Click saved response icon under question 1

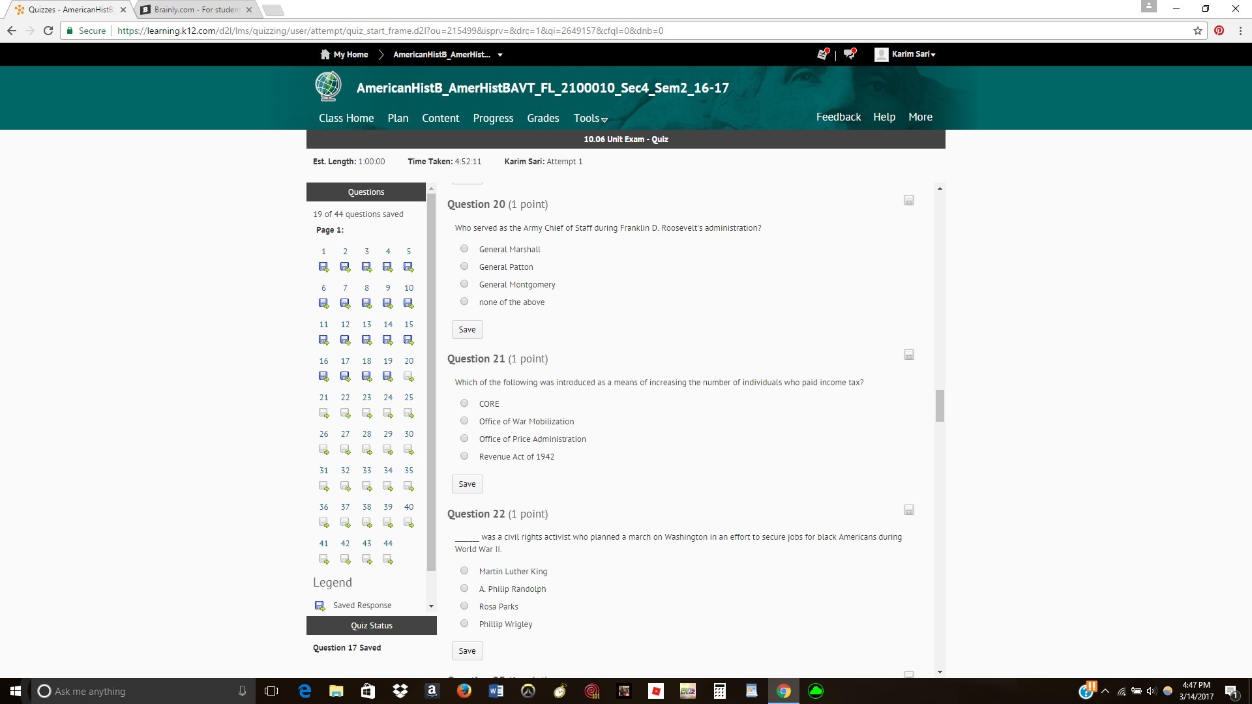point(323,267)
